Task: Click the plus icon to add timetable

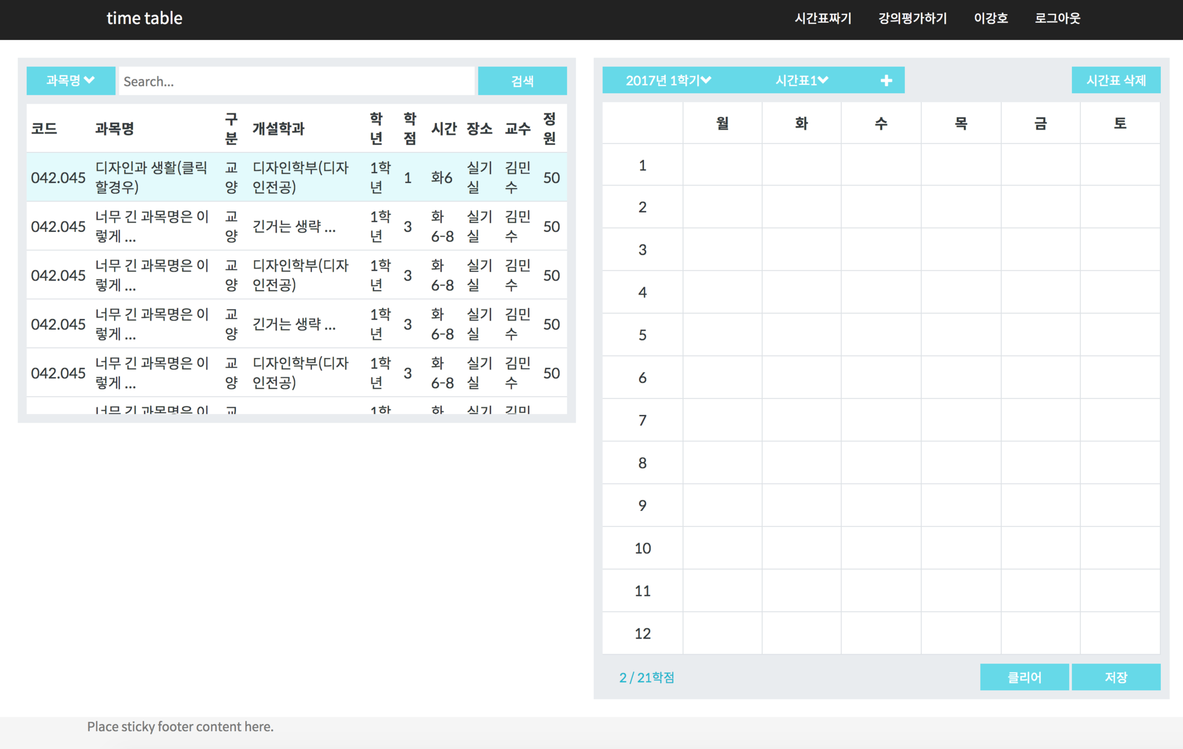Action: pos(886,80)
